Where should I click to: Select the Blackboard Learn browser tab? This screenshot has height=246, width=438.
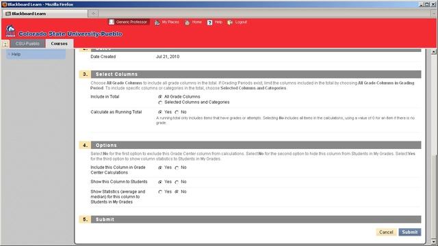tap(44, 14)
